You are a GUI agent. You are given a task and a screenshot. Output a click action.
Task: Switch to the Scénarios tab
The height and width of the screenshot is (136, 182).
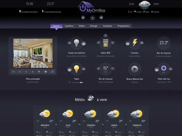tap(108, 26)
